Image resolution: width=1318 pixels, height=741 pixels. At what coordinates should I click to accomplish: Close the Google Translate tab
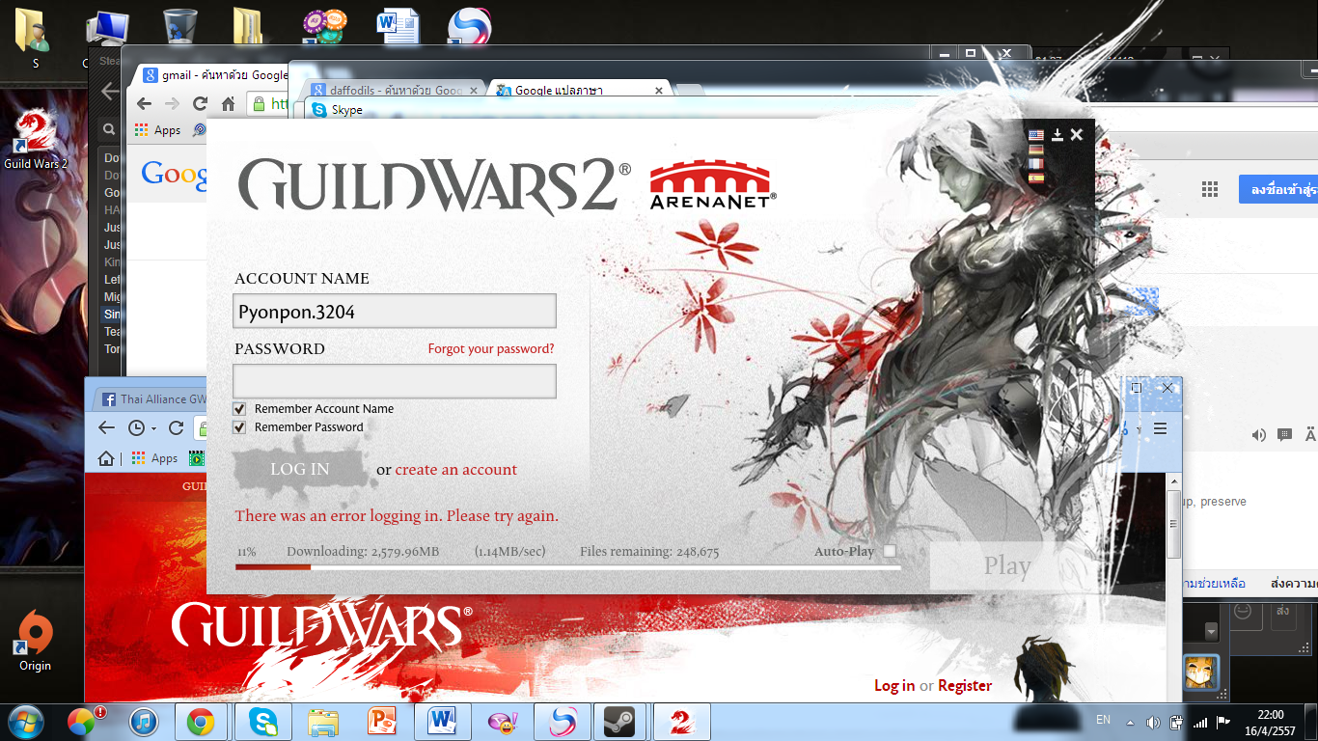click(659, 91)
